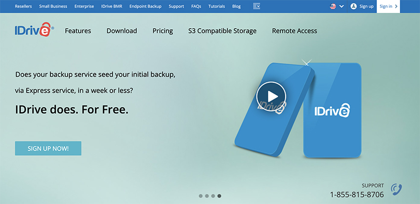Open the Resellers link
The image size is (420, 204).
[x=23, y=6]
